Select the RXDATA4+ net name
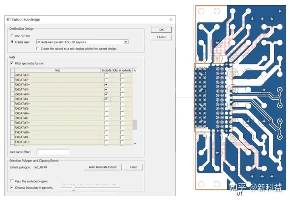 pyautogui.click(x=22, y=94)
